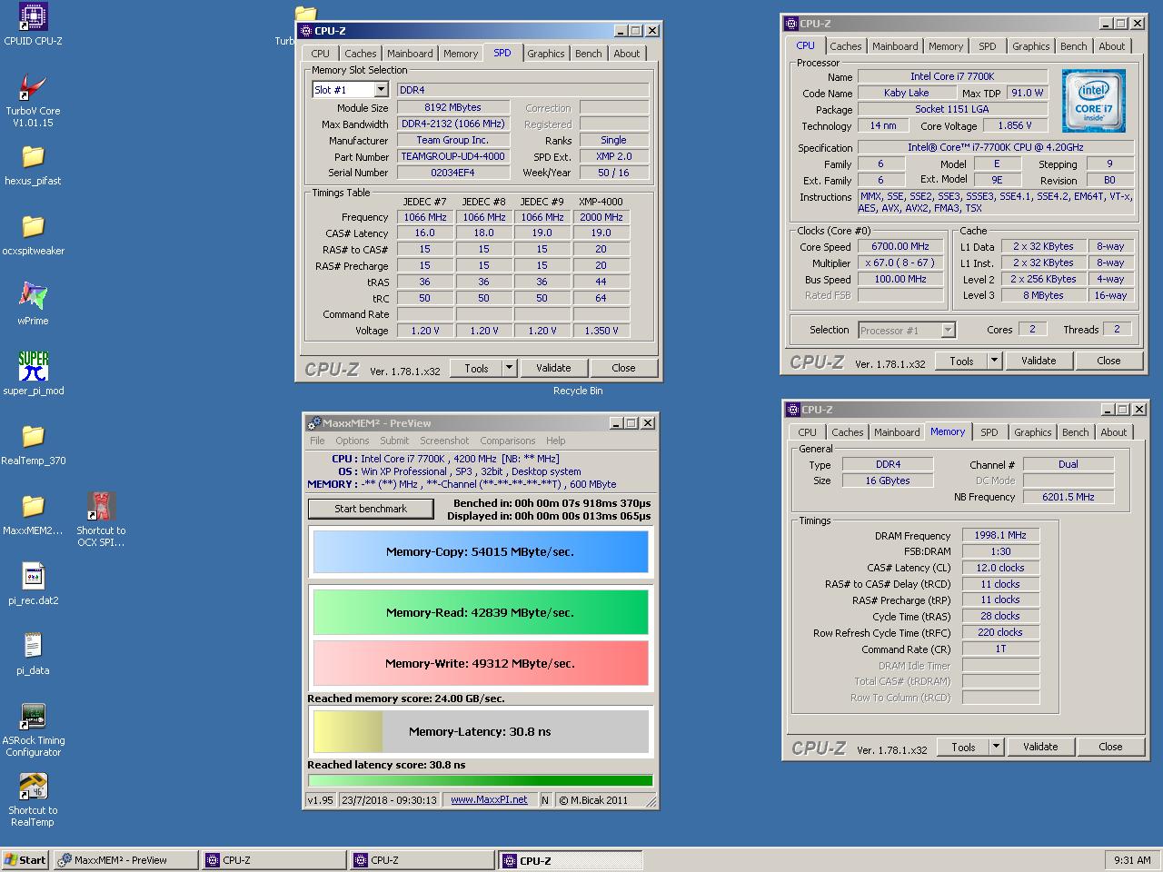The image size is (1163, 872).
Task: Click Close in the Memory window
Action: point(1110,747)
